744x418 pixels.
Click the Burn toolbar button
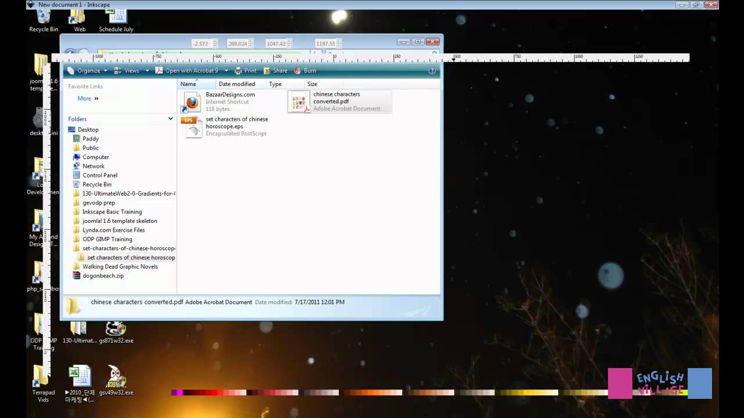(x=305, y=70)
